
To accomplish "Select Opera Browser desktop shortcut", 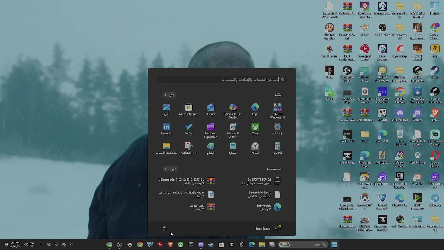I will (435, 159).
